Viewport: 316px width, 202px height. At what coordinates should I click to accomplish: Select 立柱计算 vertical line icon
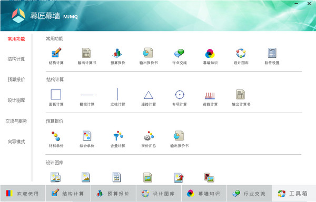point(117,94)
